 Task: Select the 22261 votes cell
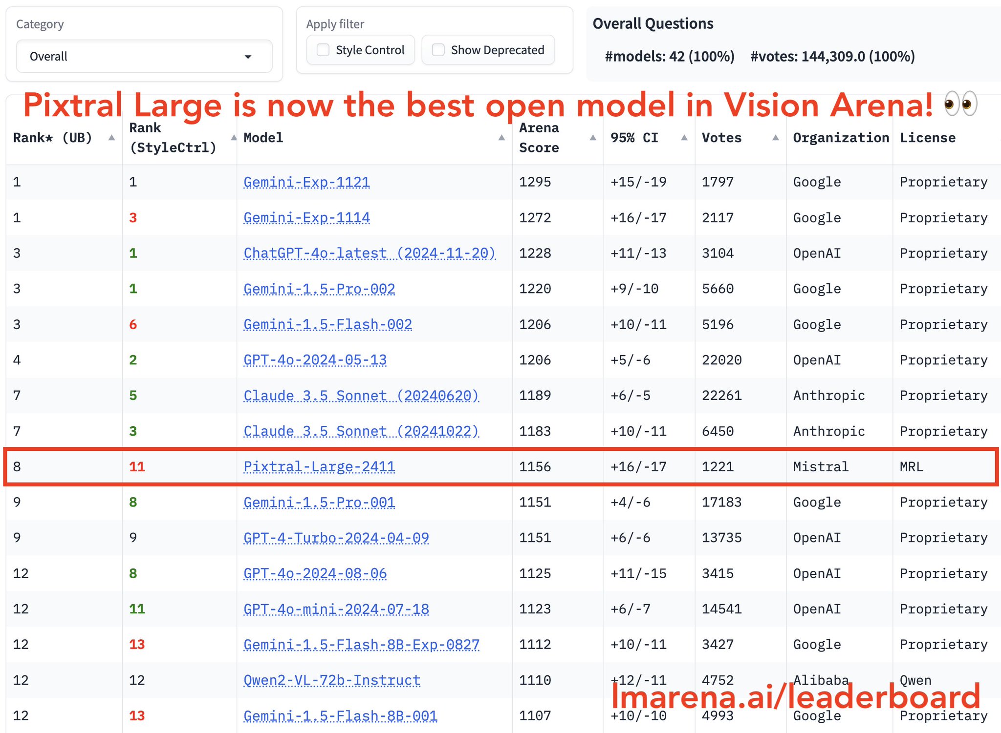(722, 396)
